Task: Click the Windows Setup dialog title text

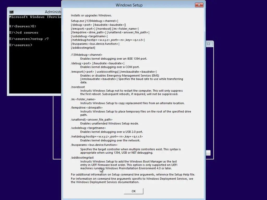Action: pyautogui.click(x=129, y=5)
